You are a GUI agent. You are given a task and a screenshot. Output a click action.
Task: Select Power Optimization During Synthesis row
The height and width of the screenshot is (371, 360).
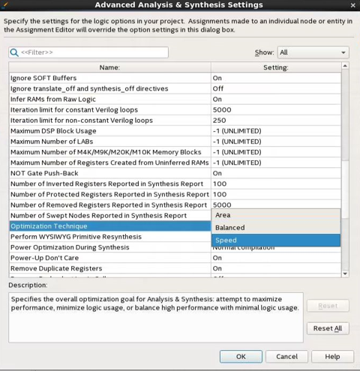pos(110,247)
